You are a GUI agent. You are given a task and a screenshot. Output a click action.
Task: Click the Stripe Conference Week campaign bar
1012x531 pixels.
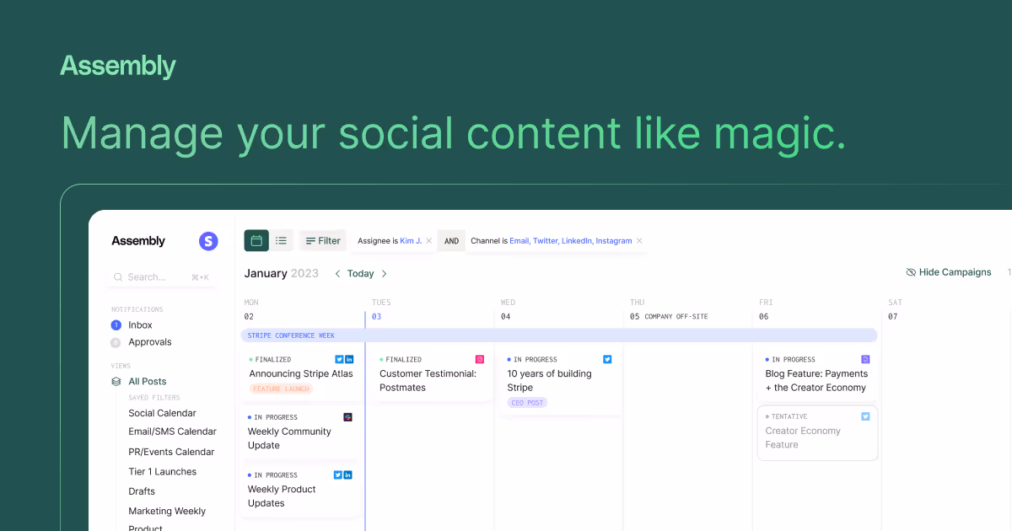point(558,335)
